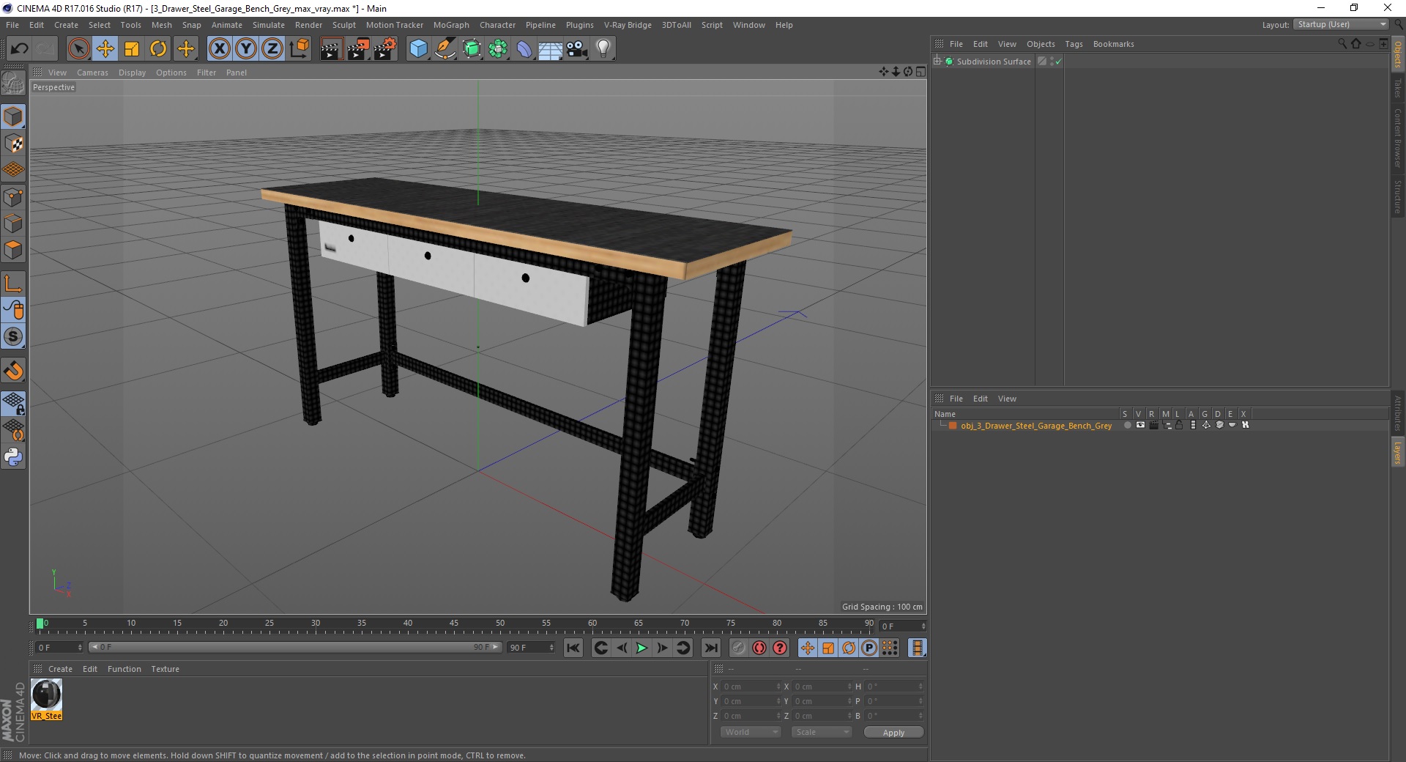
Task: Open the V-Ray Bridge menu
Action: coord(628,25)
